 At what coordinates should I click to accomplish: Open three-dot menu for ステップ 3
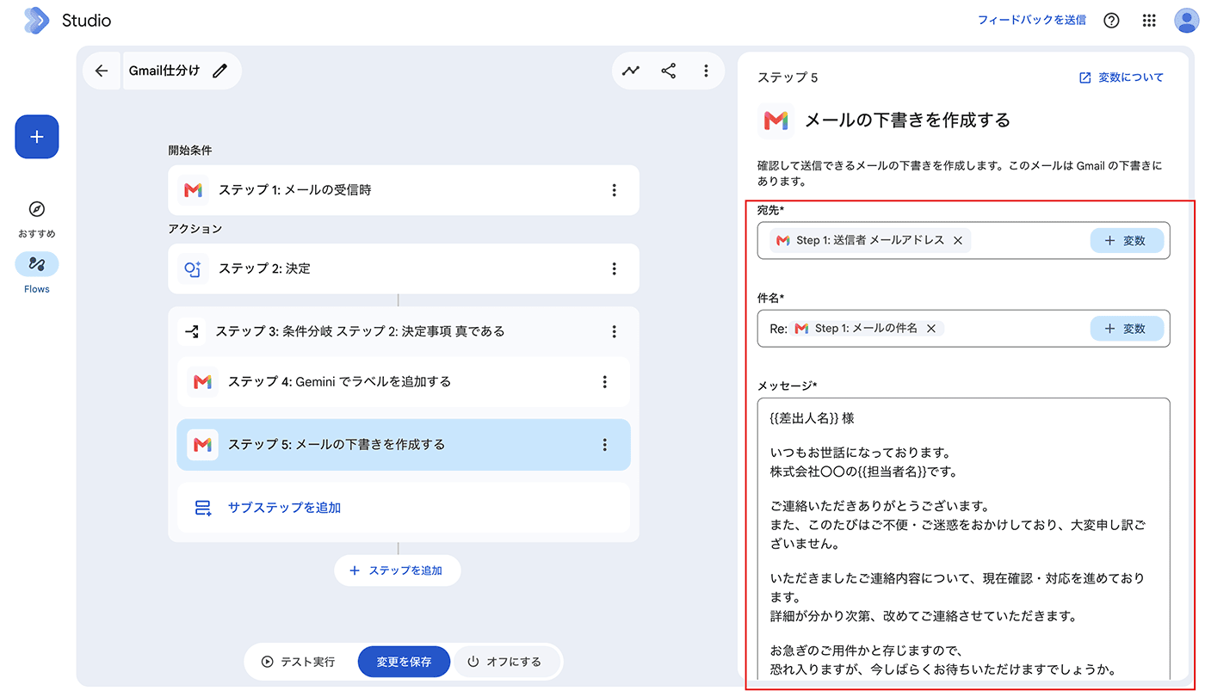point(614,331)
